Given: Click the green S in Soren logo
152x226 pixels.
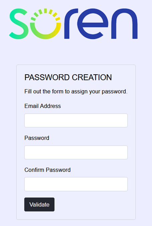Looking at the screenshot, I should [18, 24].
